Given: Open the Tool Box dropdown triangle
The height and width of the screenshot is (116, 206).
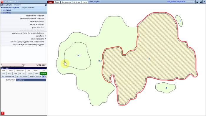Looking at the screenshot, I should pos(46,68).
